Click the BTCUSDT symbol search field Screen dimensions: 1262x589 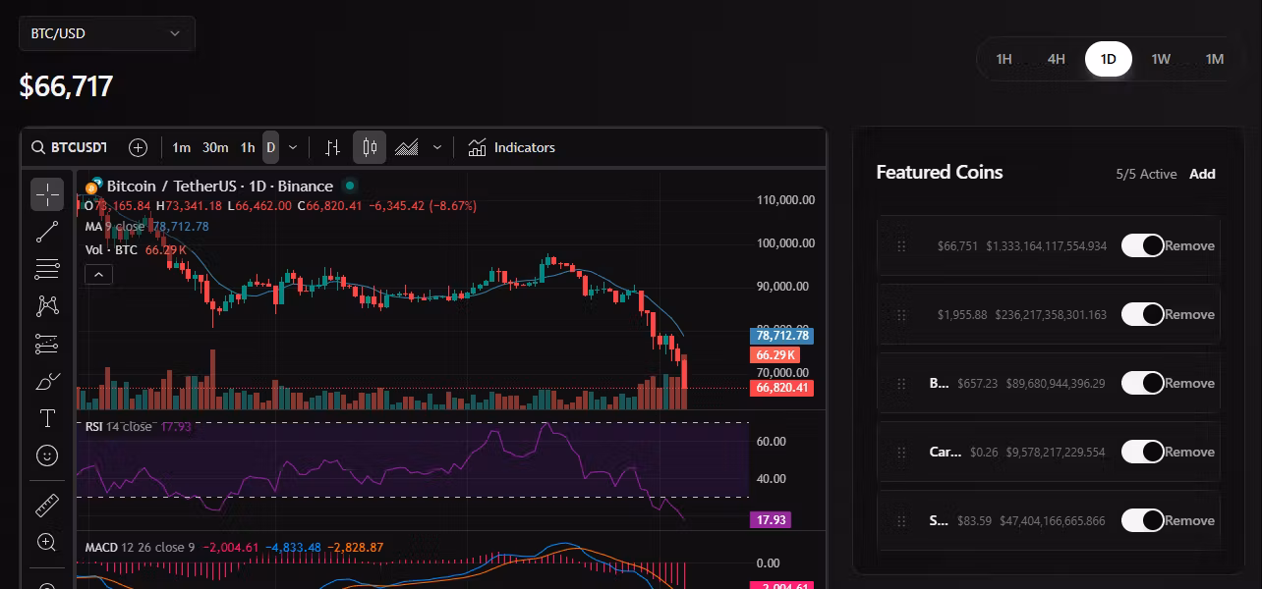71,147
